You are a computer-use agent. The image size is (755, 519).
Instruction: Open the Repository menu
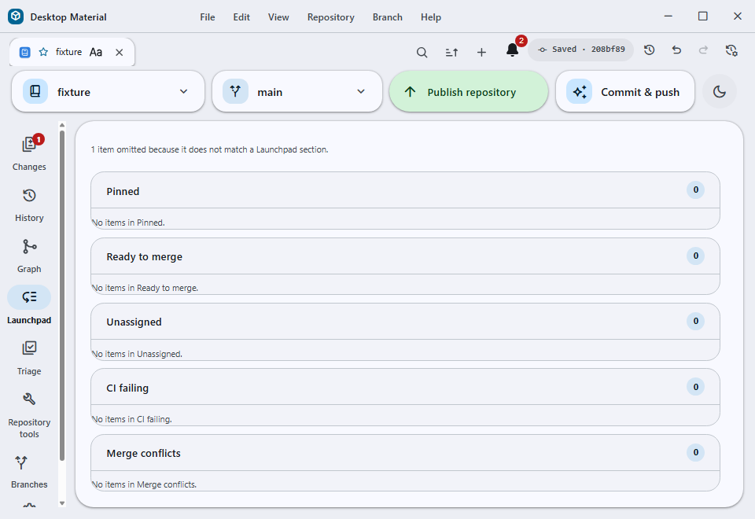331,17
